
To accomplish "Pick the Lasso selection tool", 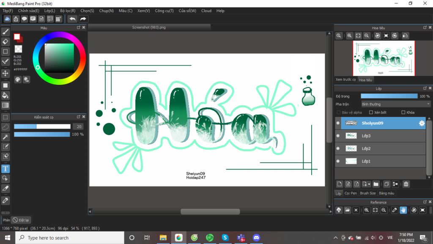I will tap(5, 127).
